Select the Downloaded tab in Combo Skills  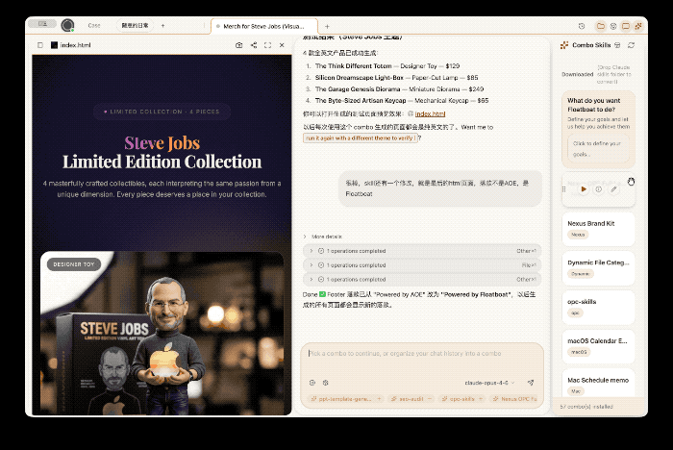pyautogui.click(x=577, y=74)
